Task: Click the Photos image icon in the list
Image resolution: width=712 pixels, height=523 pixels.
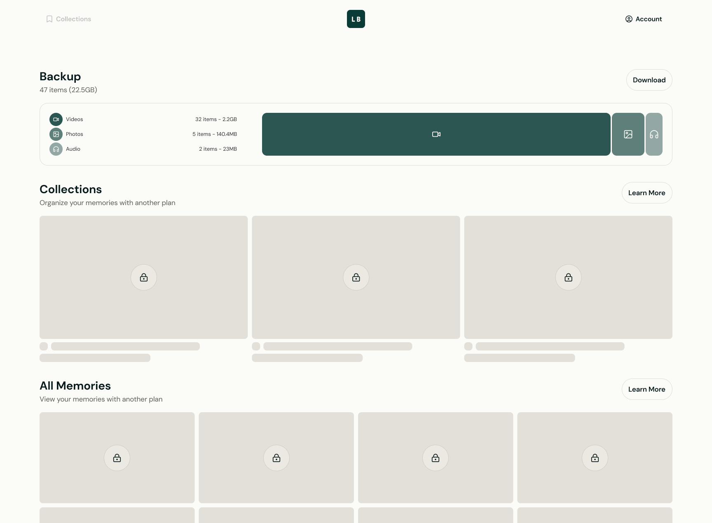Action: click(56, 134)
